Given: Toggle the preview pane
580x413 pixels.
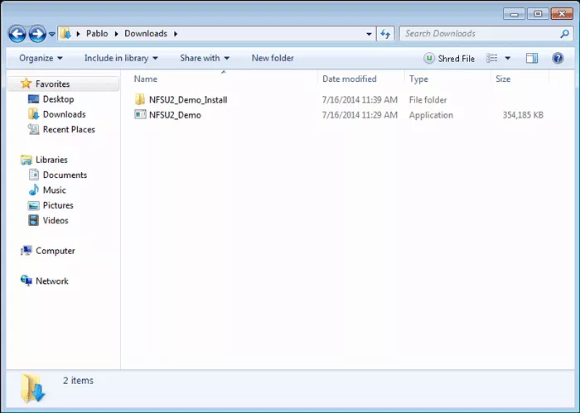Looking at the screenshot, I should point(532,58).
